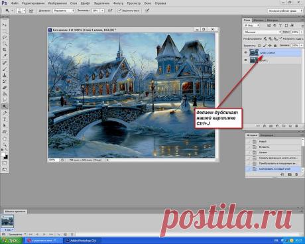Image resolution: width=305 pixels, height=244 pixels.
Task: Toggle propagate frame 1 checkbox
Action: coord(280,38)
